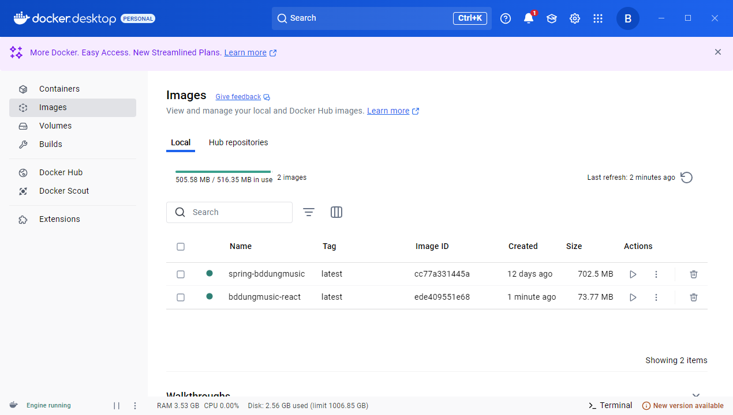Open Extensions in sidebar
The height and width of the screenshot is (415, 733).
tap(73, 219)
